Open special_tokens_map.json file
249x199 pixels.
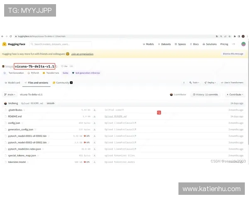coord(22,155)
